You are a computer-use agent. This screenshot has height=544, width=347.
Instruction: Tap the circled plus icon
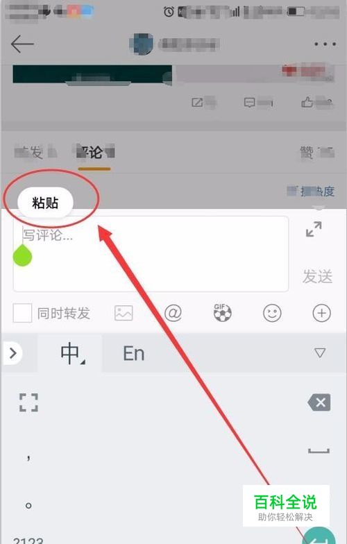click(x=322, y=314)
